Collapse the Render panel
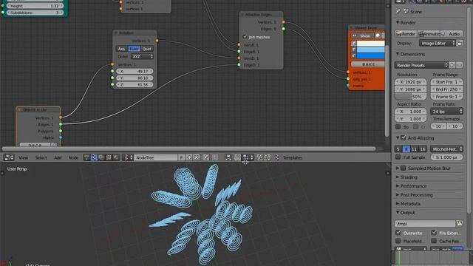 (398, 23)
